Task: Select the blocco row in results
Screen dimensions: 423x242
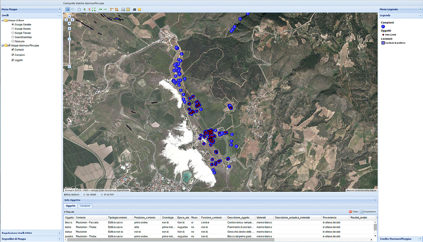Action: pos(219,222)
